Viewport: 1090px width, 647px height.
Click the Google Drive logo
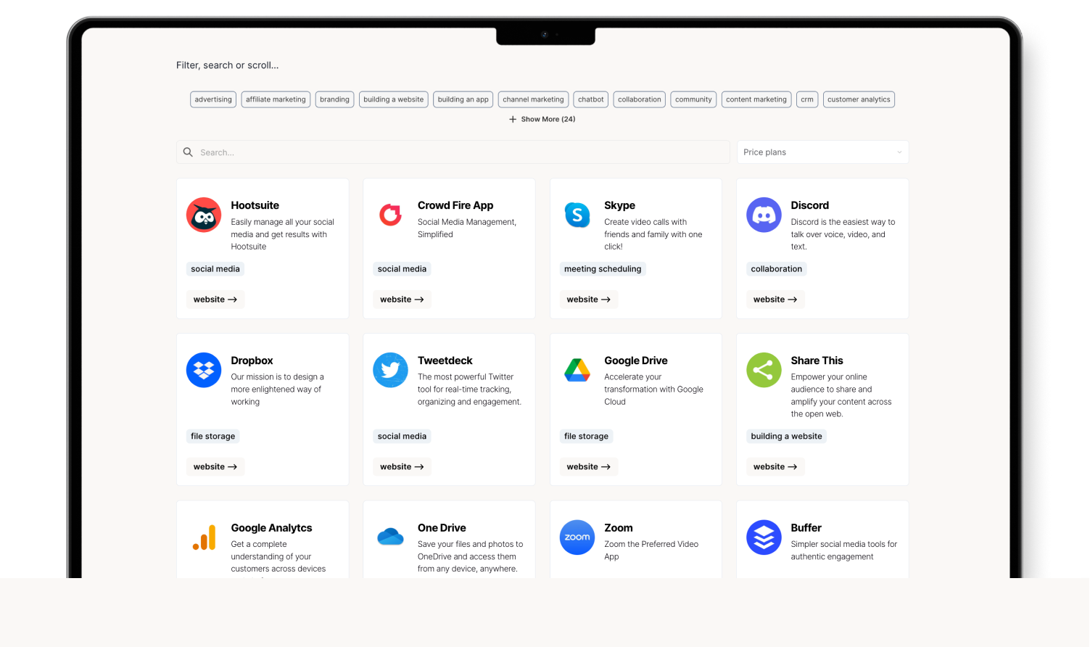tap(577, 370)
